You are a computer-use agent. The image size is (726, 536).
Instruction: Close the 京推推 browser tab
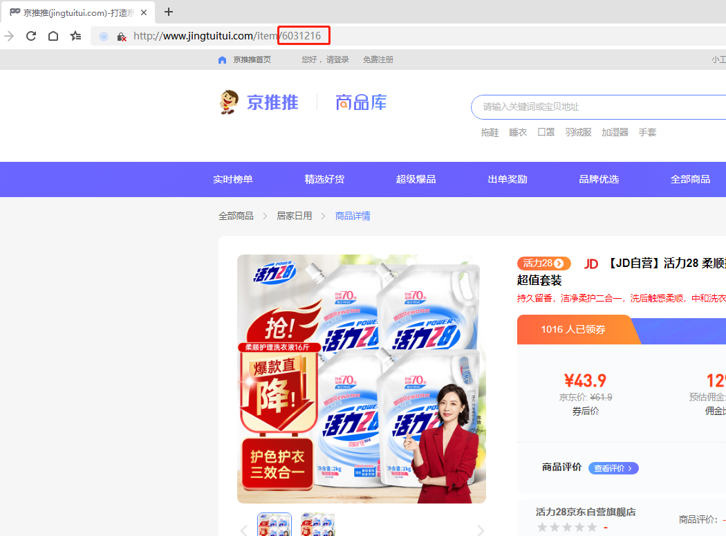(x=144, y=12)
